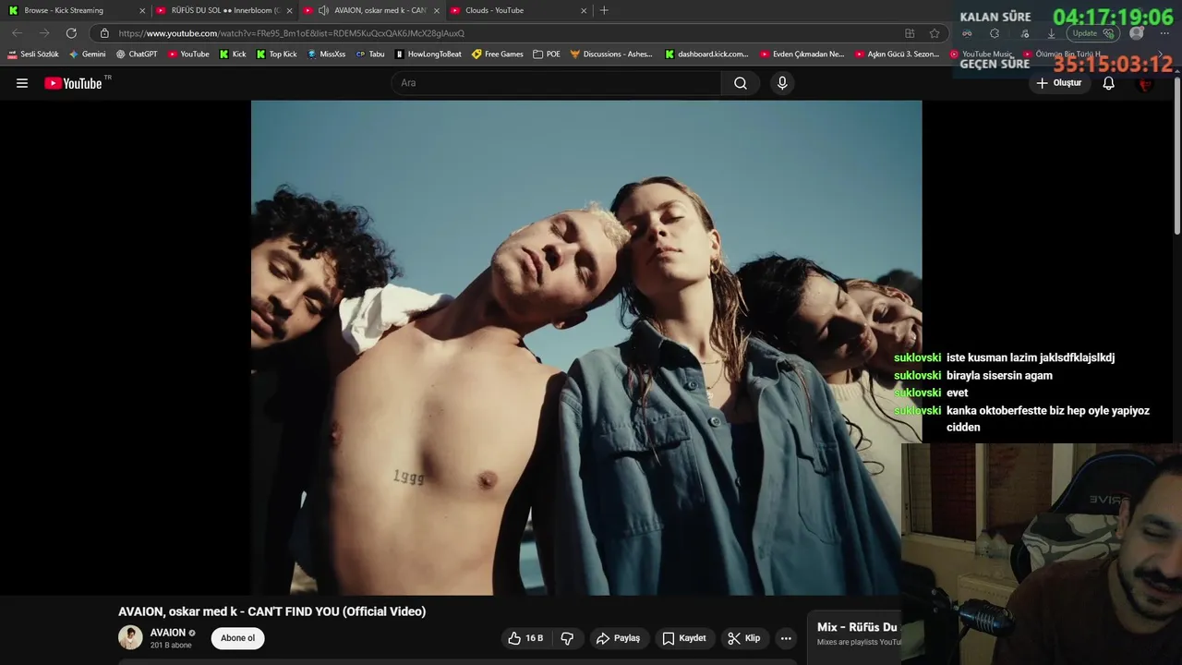1182x665 pixels.
Task: Open the Gemini bookmark
Action: tap(88, 54)
